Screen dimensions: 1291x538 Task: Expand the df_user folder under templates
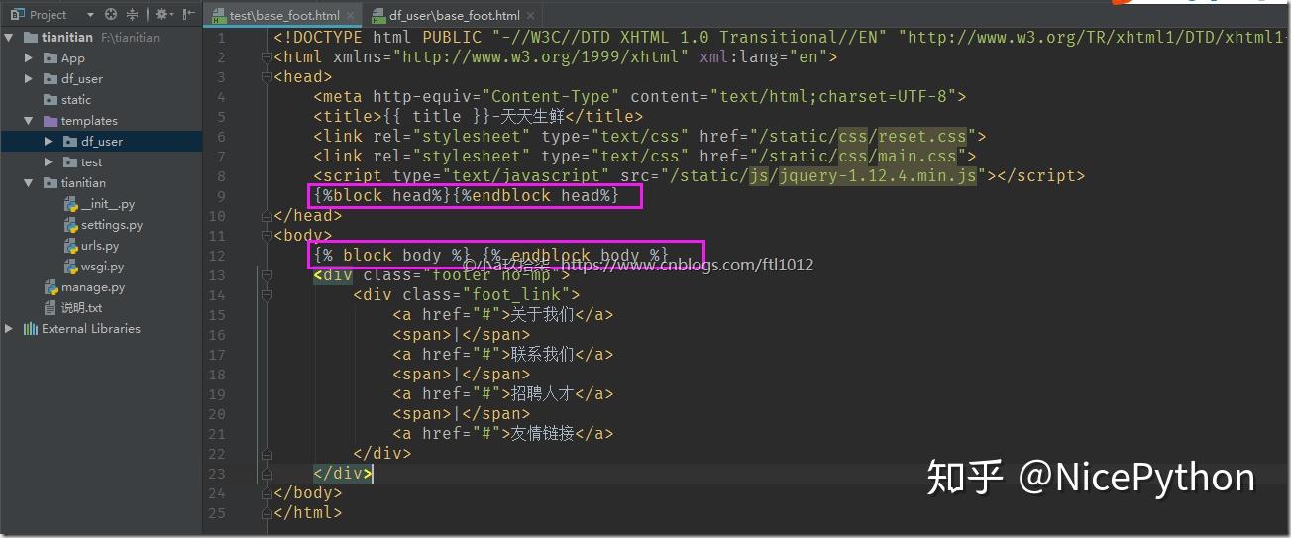(x=49, y=142)
